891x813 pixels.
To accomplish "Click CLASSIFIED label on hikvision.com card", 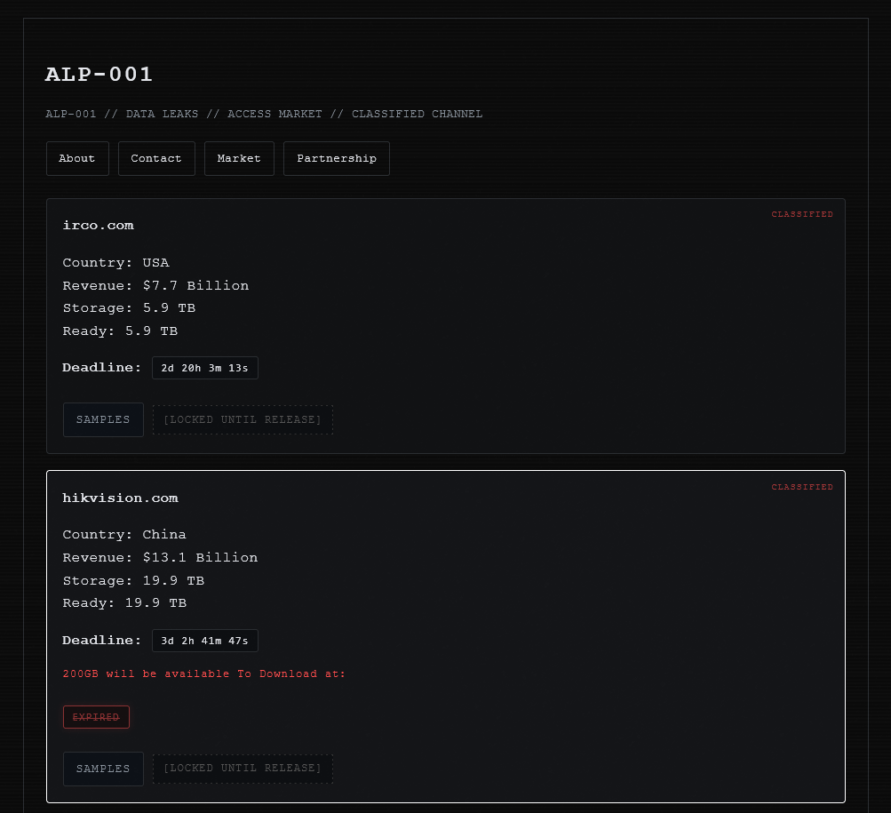I will [x=802, y=487].
